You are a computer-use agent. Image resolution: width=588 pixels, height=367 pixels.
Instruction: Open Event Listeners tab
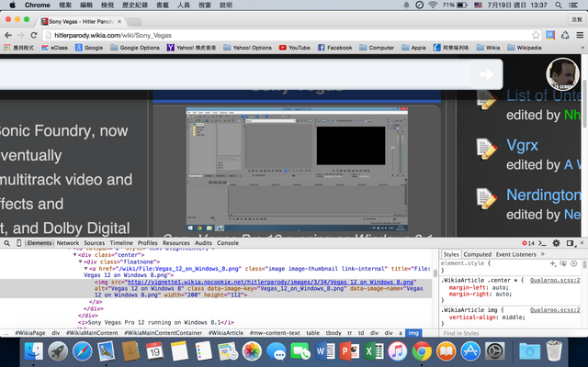[x=516, y=254]
